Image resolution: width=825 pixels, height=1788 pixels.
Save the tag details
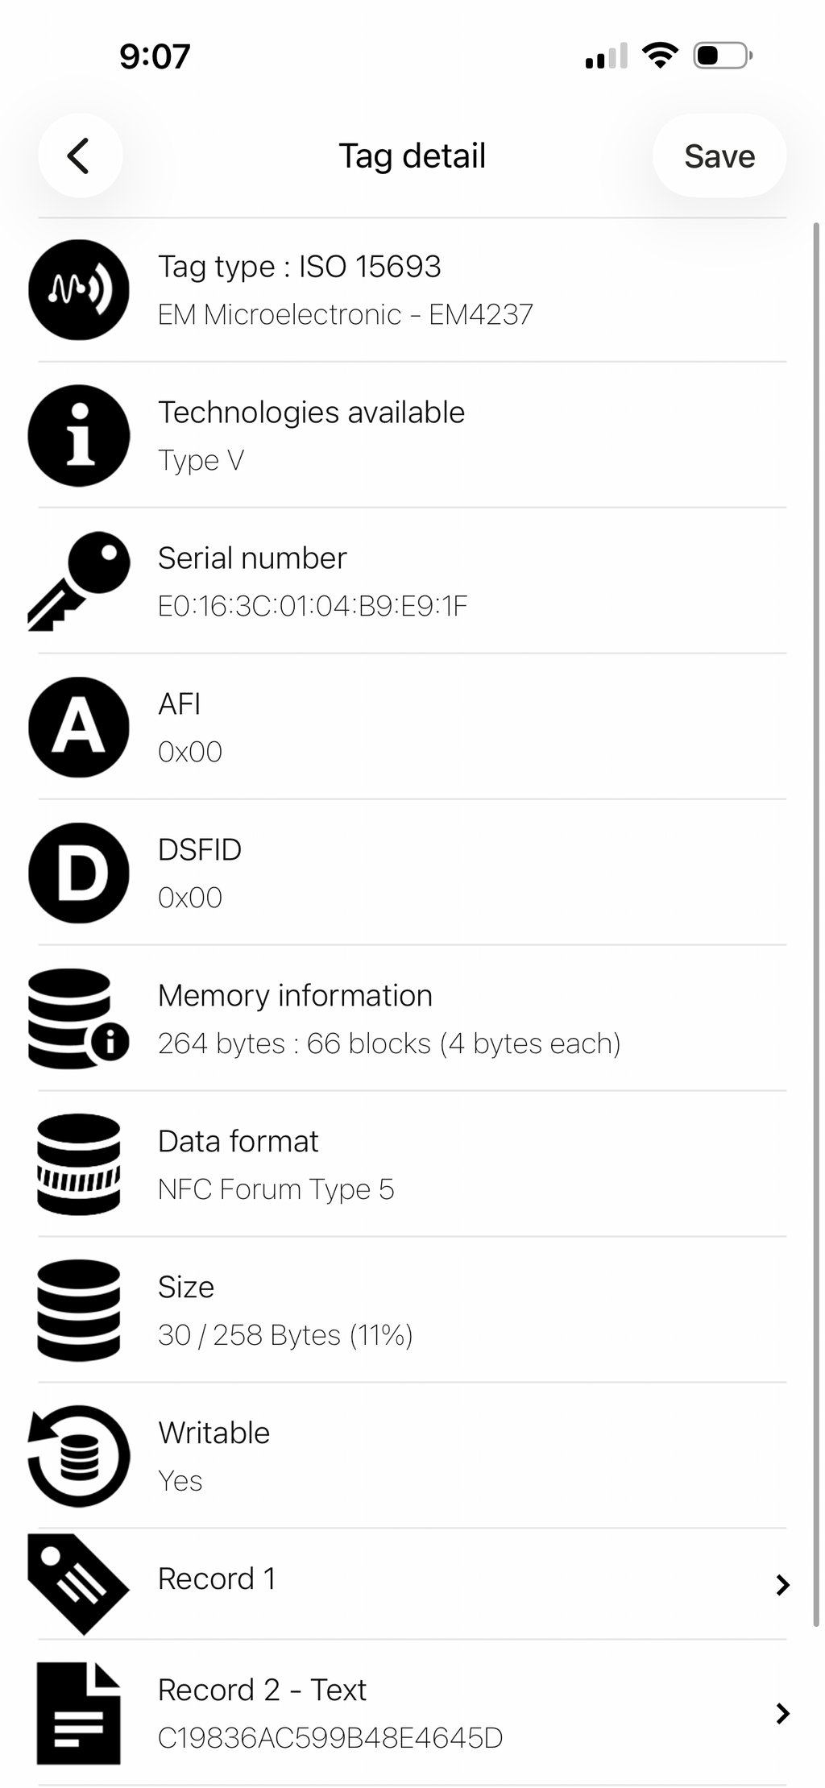[x=719, y=156]
